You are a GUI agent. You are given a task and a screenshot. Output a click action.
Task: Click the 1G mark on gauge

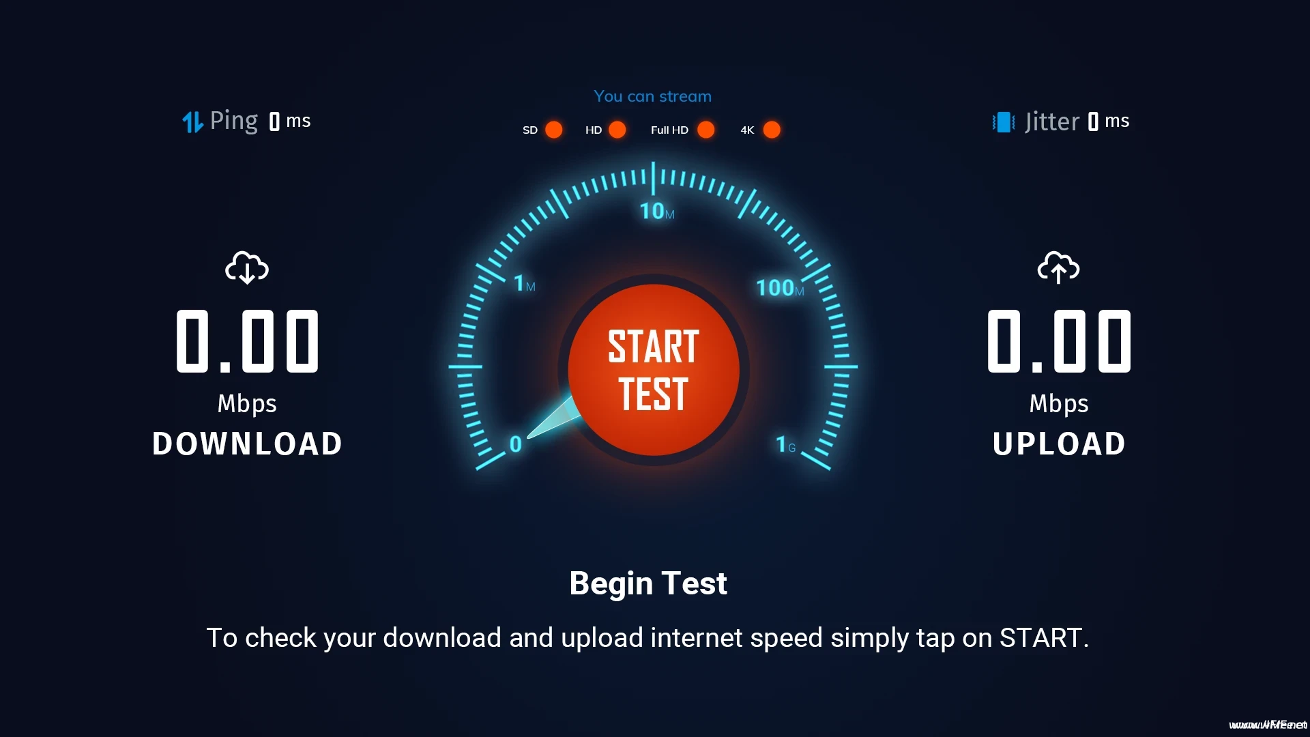786,445
